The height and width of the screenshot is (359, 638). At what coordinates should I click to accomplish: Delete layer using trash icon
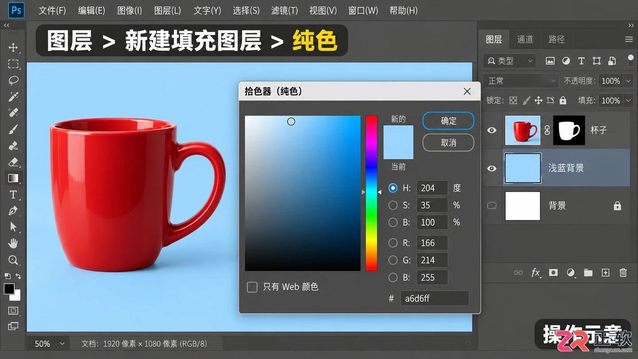click(623, 273)
